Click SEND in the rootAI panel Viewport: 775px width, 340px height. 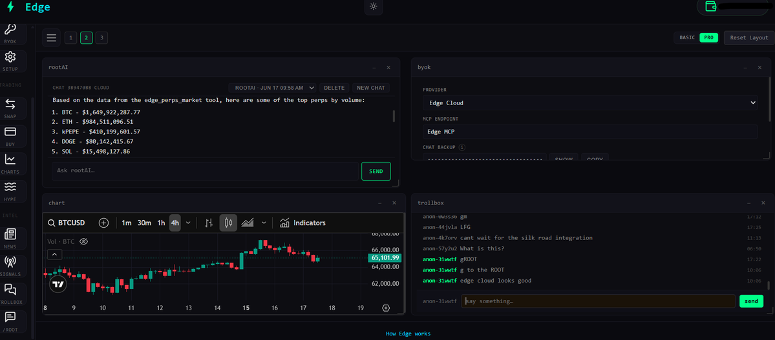(376, 171)
